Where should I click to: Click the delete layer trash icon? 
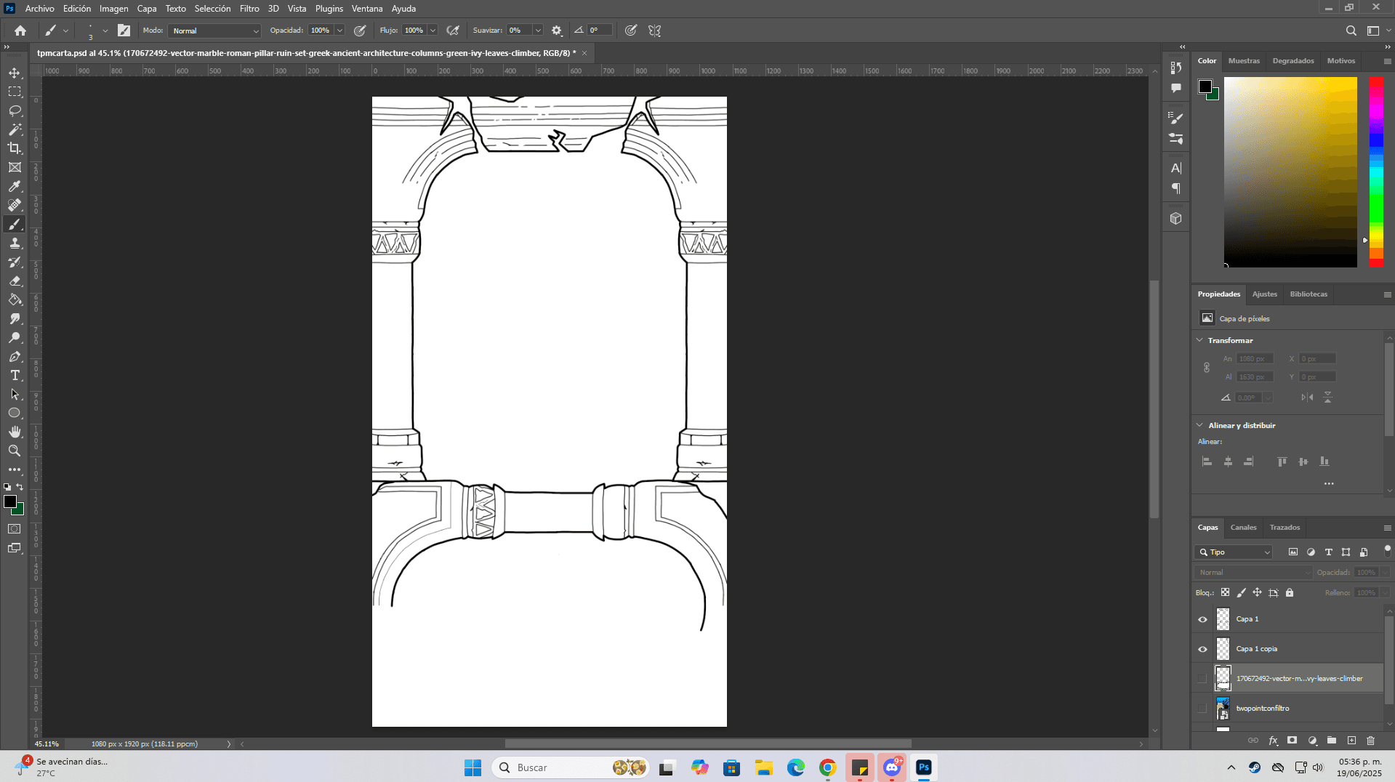[x=1370, y=741]
